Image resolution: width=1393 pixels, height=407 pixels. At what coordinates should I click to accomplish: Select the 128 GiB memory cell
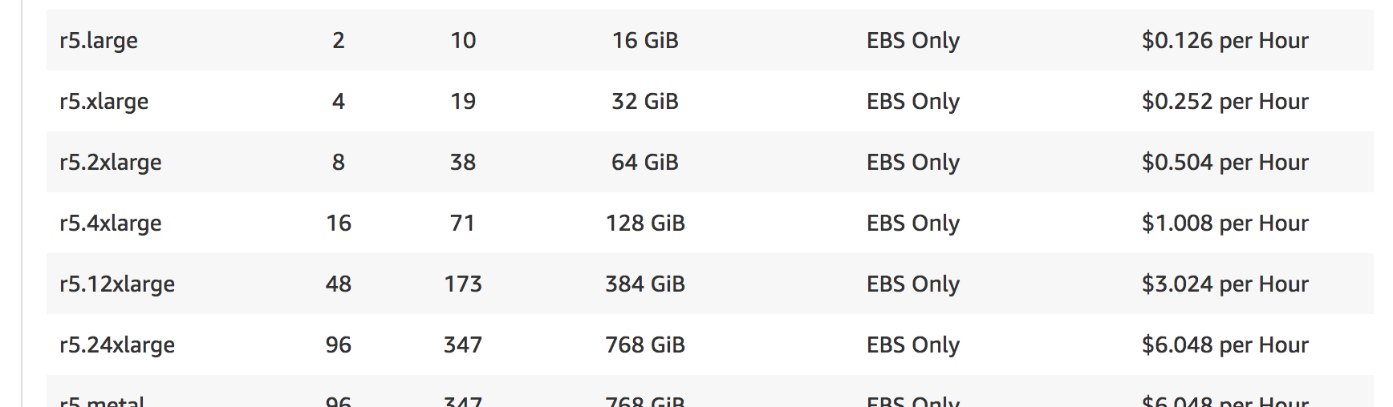(645, 223)
